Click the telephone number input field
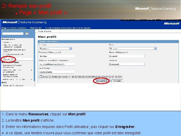The height and width of the screenshot is (136, 181). click(x=57, y=72)
